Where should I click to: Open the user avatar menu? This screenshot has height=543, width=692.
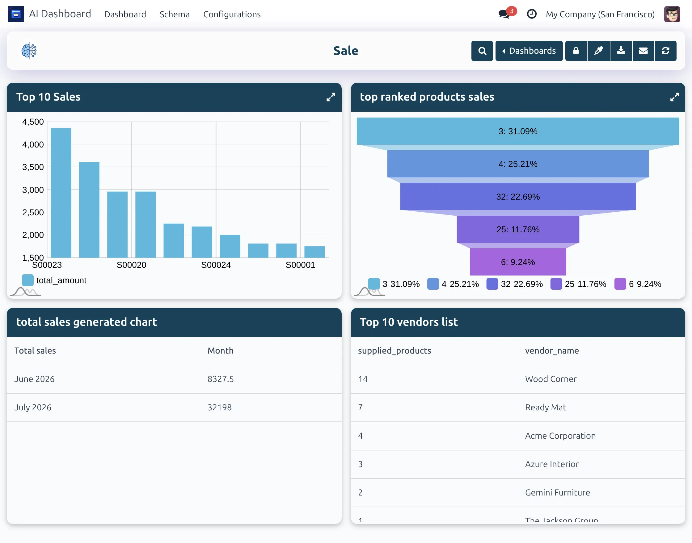[x=672, y=14]
